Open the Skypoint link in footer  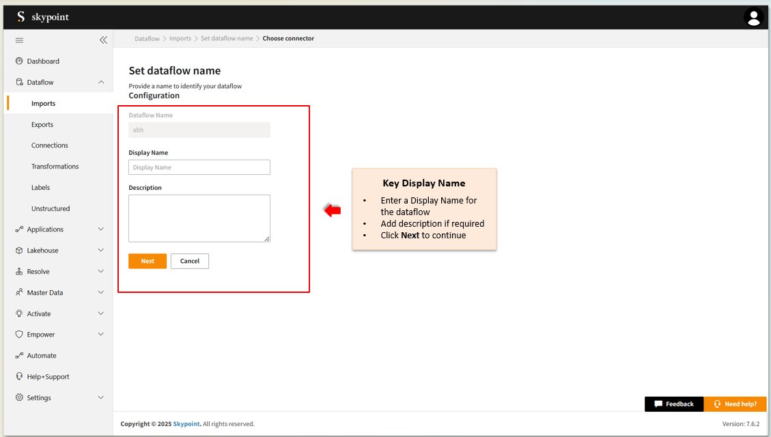(186, 424)
